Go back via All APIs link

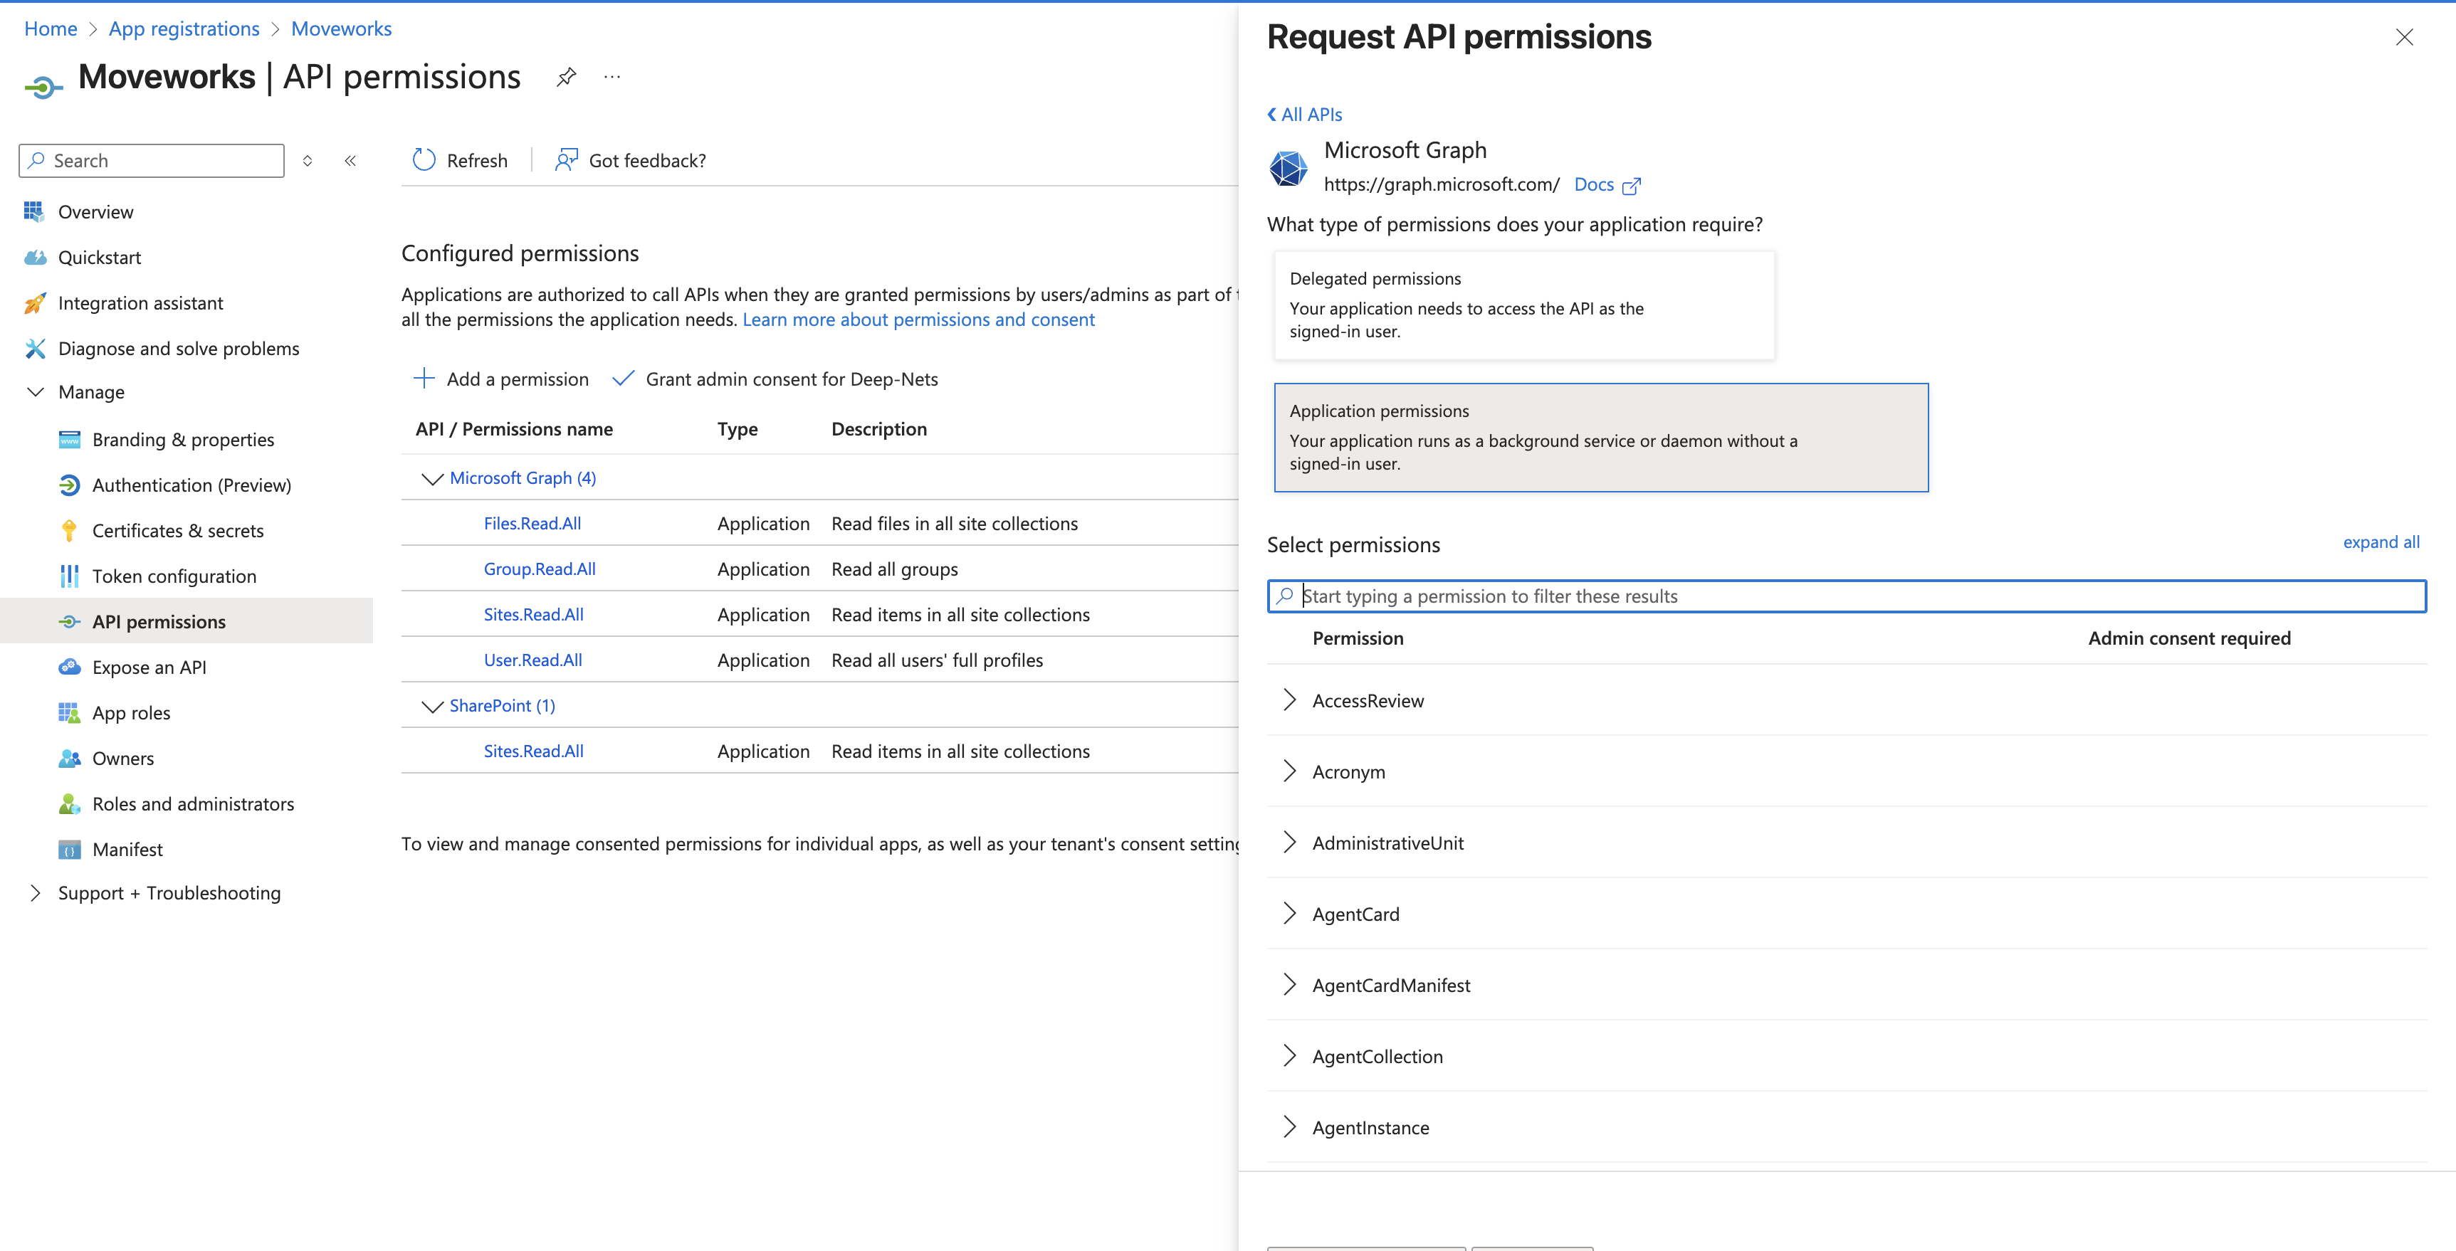[1304, 115]
